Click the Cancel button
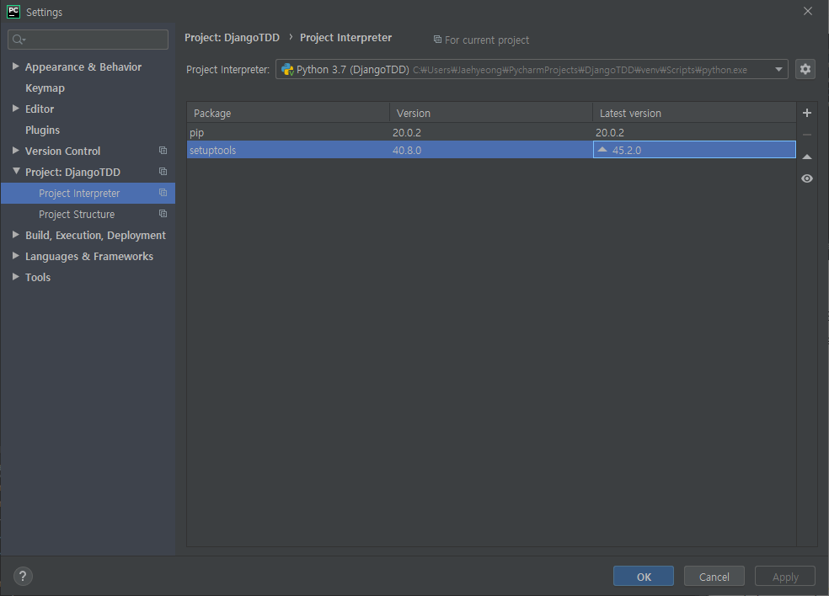This screenshot has width=829, height=596. [x=714, y=577]
